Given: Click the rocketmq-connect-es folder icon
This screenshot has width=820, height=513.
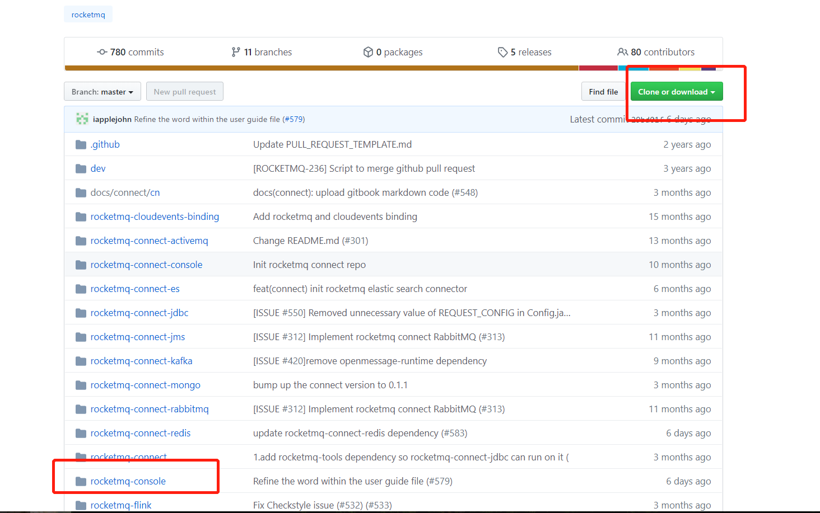Looking at the screenshot, I should 81,289.
